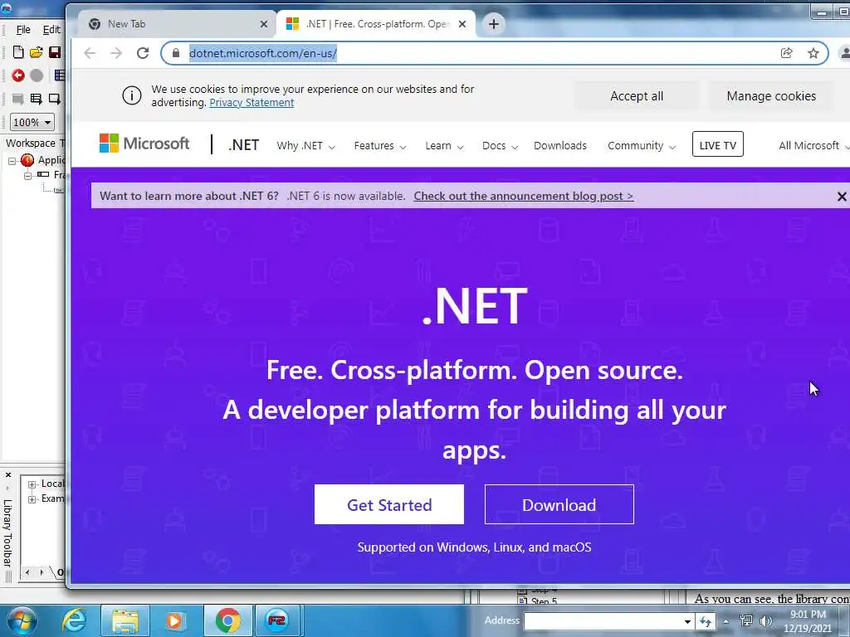This screenshot has height=637, width=850.
Task: Bookmark this page with the star icon
Action: pos(813,53)
